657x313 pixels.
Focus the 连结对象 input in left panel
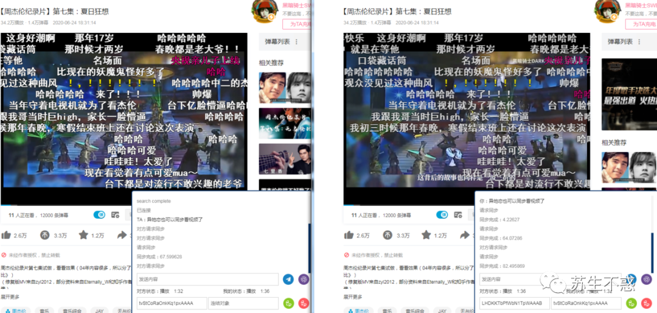(x=243, y=303)
